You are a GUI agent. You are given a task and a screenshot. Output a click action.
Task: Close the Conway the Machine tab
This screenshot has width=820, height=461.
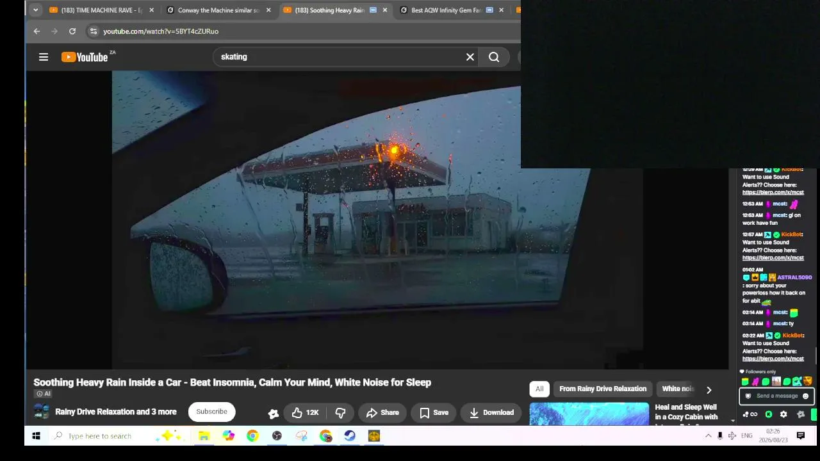pyautogui.click(x=268, y=10)
